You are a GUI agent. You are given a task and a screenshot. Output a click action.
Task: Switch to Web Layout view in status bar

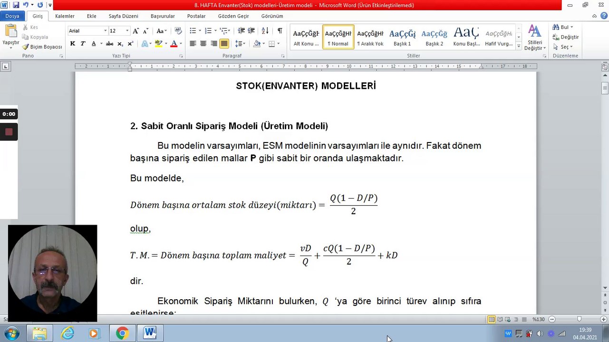508,319
